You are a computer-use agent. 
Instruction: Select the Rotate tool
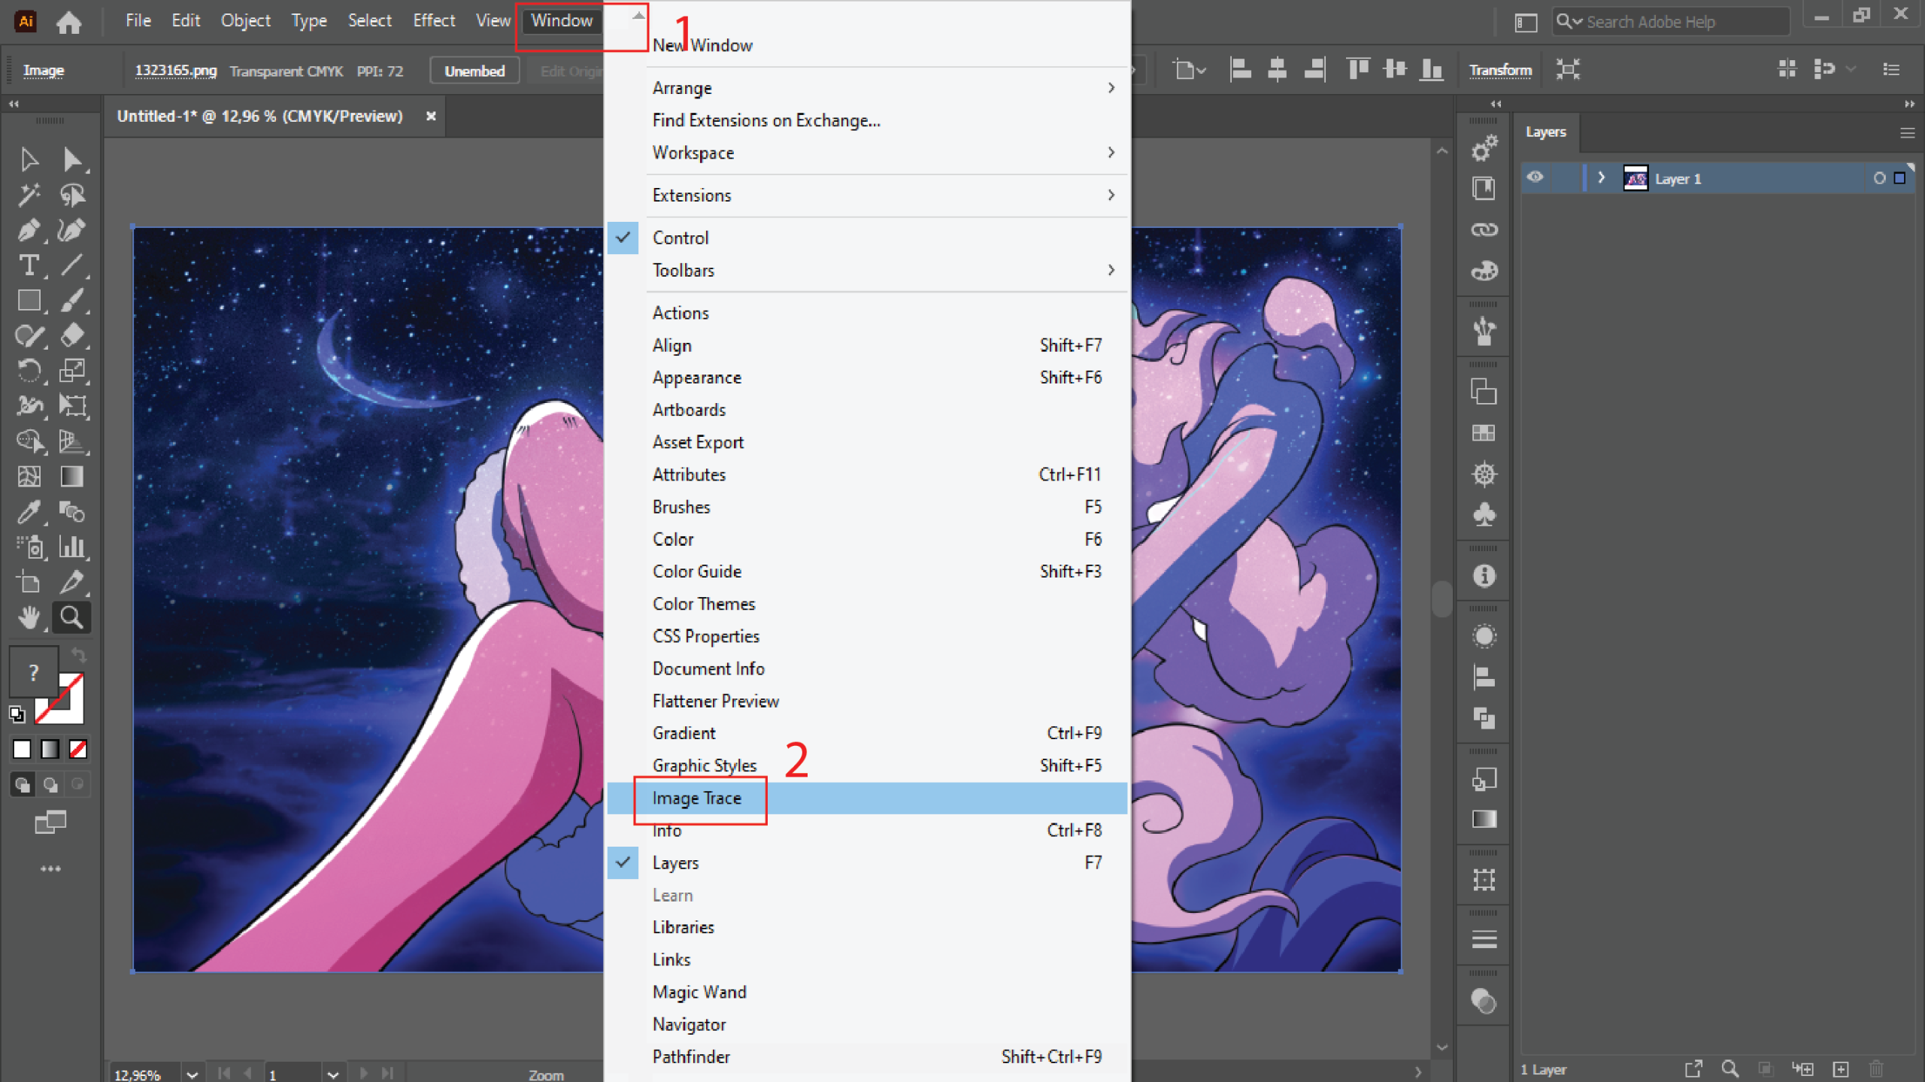[29, 371]
